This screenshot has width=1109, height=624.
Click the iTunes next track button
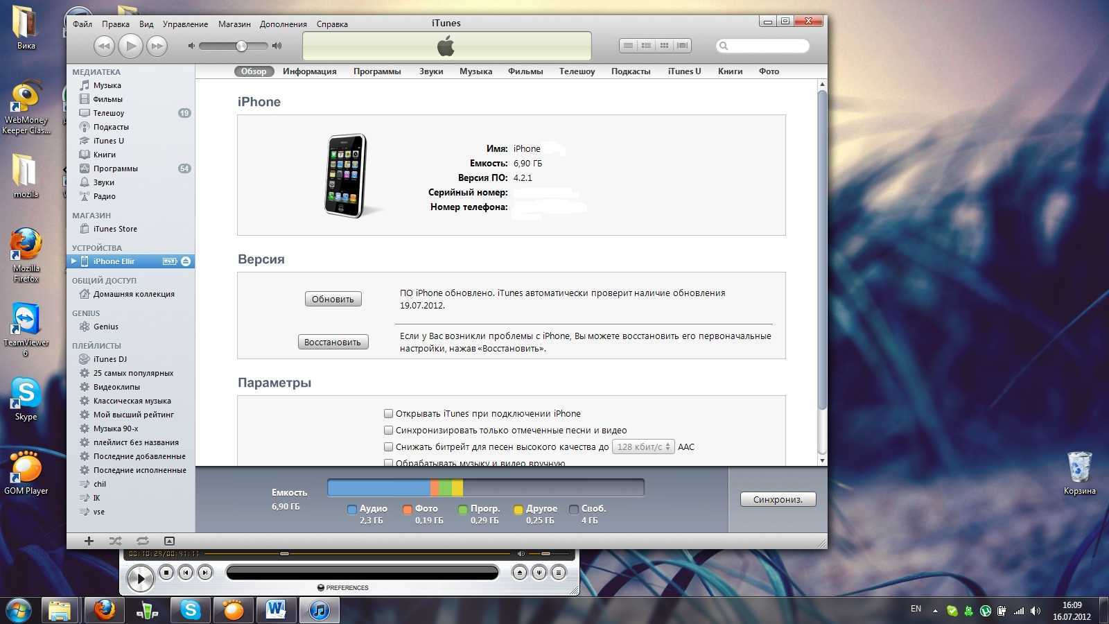157,46
